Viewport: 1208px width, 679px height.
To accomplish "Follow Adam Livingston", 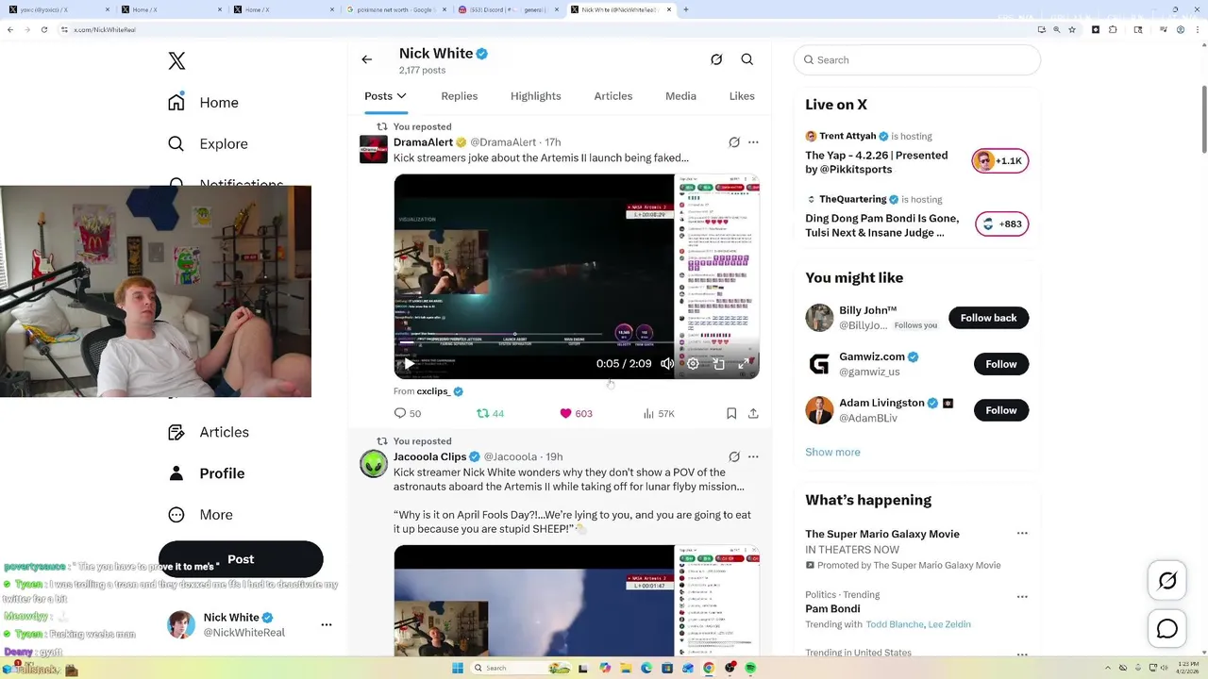I will [x=1001, y=410].
